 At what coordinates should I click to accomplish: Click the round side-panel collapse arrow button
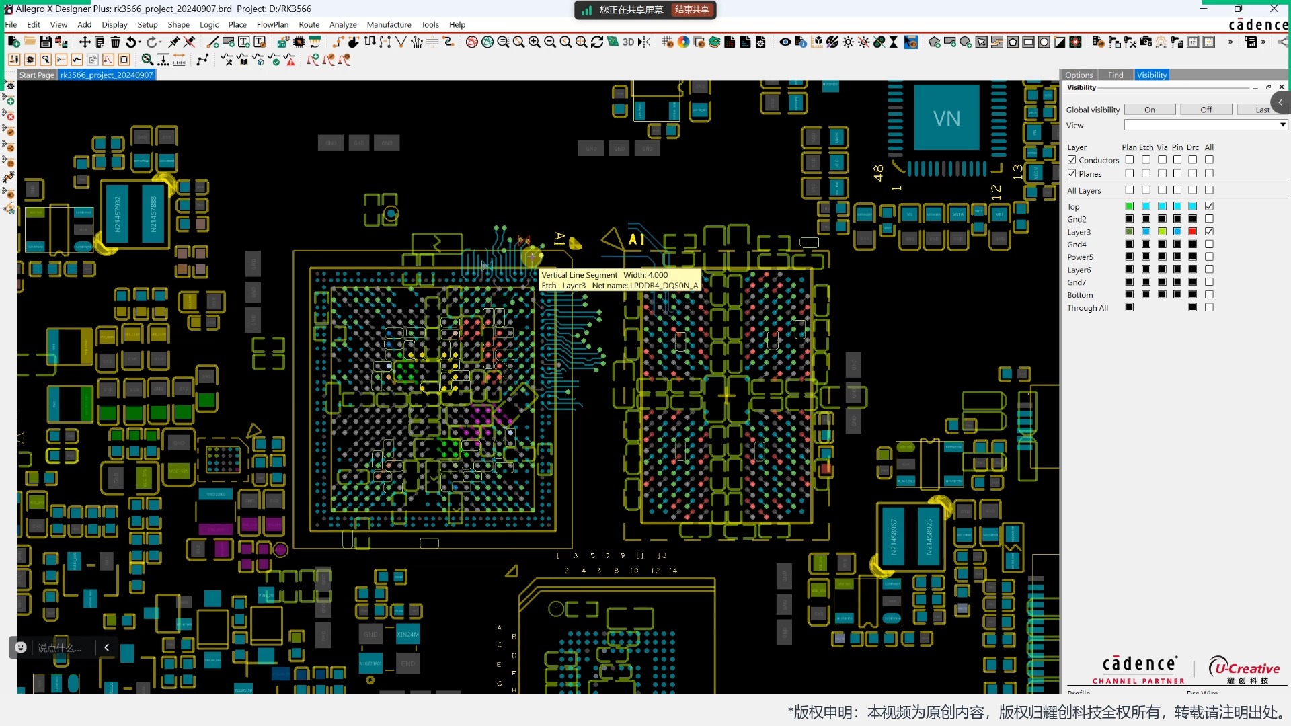click(x=1280, y=103)
